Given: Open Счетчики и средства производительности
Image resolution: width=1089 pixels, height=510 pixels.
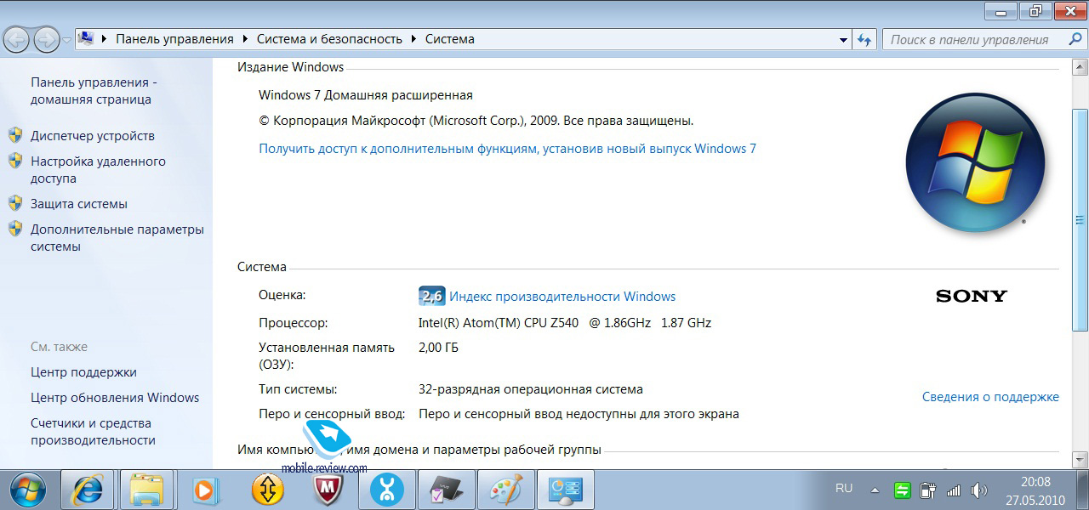Looking at the screenshot, I should [x=93, y=432].
